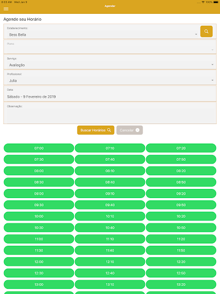The height and width of the screenshot is (294, 220).
Task: Select the 12:20 appointment time
Action: [181, 262]
